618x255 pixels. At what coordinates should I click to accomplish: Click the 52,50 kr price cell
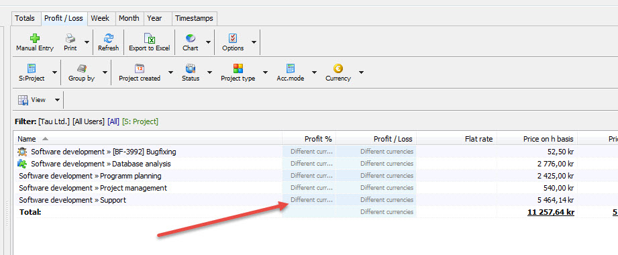(538, 152)
